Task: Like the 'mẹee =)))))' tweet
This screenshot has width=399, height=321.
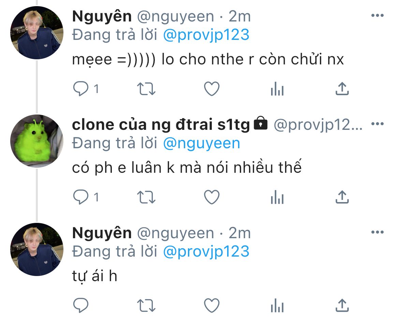Action: [212, 89]
